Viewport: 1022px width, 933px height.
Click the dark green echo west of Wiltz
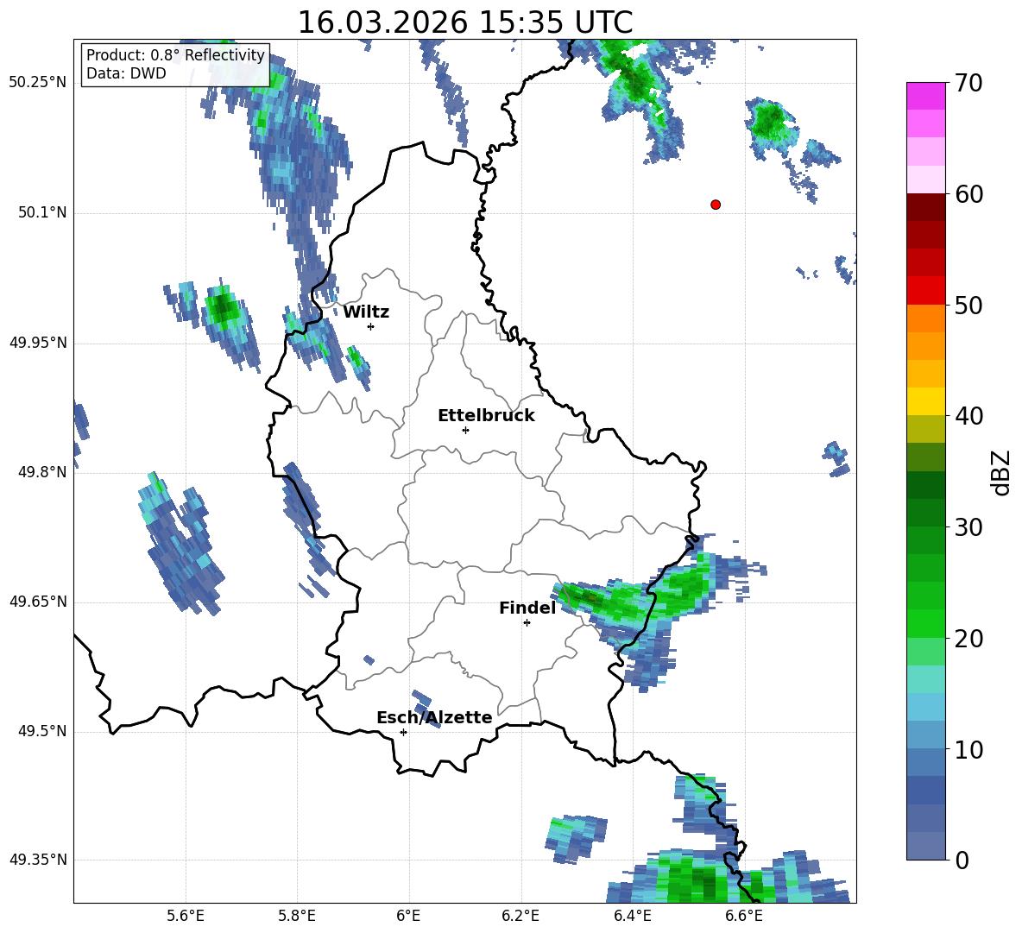click(222, 307)
